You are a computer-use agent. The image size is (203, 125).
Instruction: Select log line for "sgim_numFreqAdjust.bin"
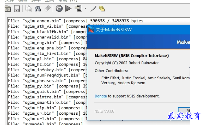coord(48,75)
